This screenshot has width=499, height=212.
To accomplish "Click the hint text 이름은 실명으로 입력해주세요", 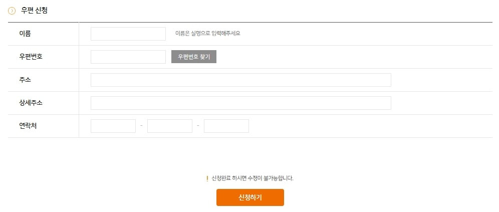I will [208, 34].
